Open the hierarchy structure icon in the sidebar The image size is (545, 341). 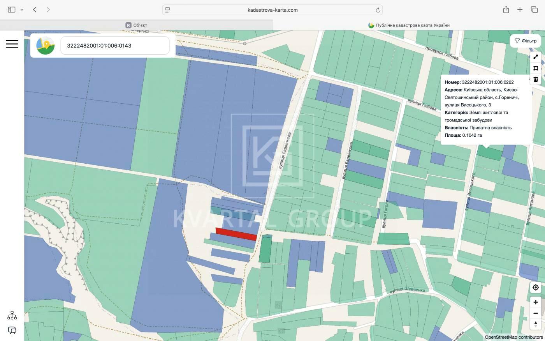pos(12,315)
